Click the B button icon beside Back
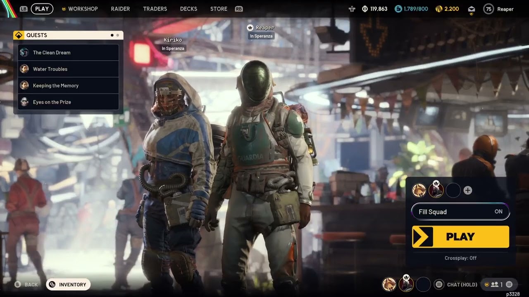The image size is (529, 297). [17, 284]
